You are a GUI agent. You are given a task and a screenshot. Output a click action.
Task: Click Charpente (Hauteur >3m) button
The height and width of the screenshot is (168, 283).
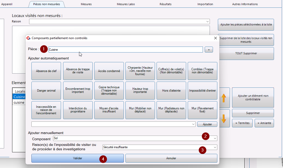[x=140, y=71]
